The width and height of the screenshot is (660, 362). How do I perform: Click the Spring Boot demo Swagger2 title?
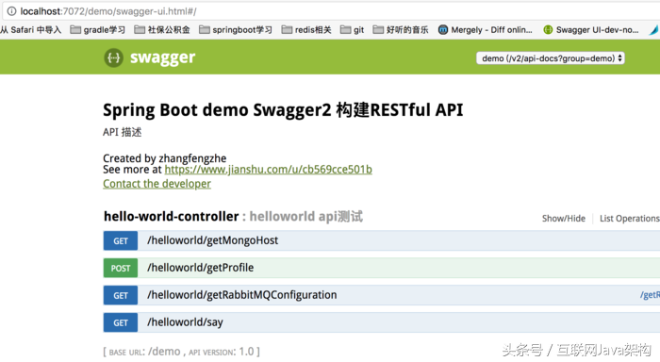coord(283,110)
